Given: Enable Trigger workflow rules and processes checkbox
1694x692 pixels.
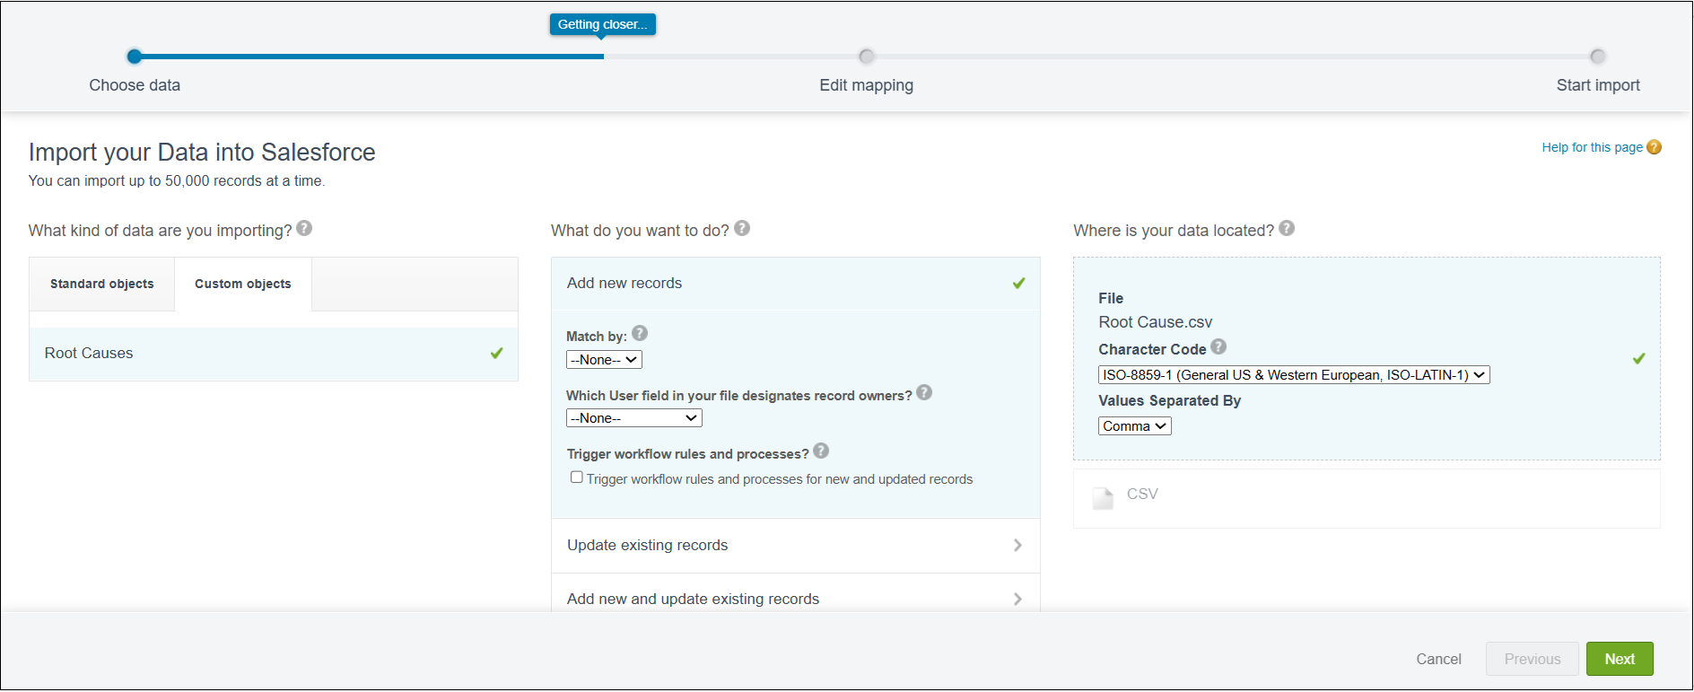Looking at the screenshot, I should [x=577, y=477].
